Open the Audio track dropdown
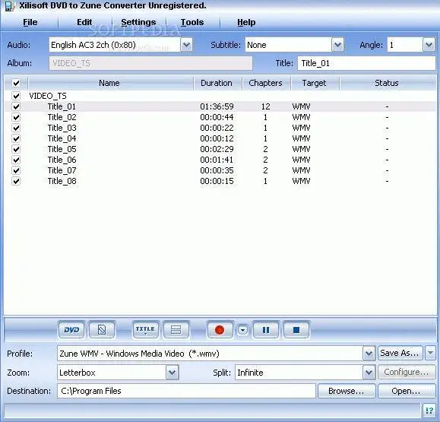Image resolution: width=440 pixels, height=422 pixels. tap(187, 45)
